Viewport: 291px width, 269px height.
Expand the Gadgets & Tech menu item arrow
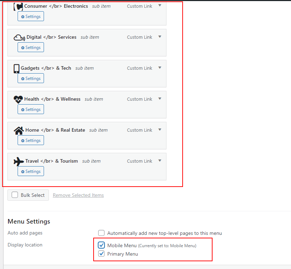coord(160,68)
